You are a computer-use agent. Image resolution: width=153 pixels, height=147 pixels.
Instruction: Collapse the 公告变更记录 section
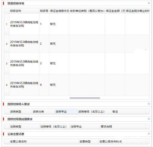149,134
